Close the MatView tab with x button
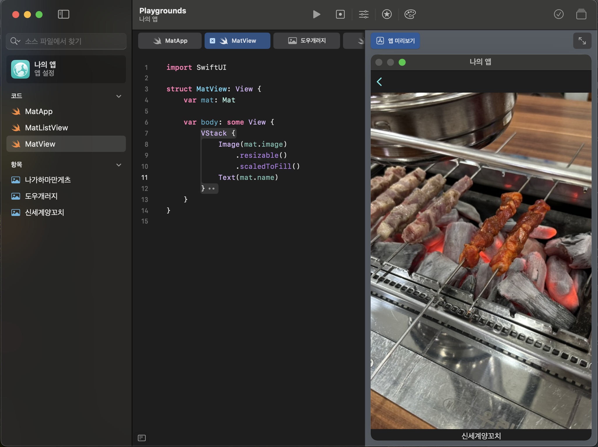 tap(212, 41)
